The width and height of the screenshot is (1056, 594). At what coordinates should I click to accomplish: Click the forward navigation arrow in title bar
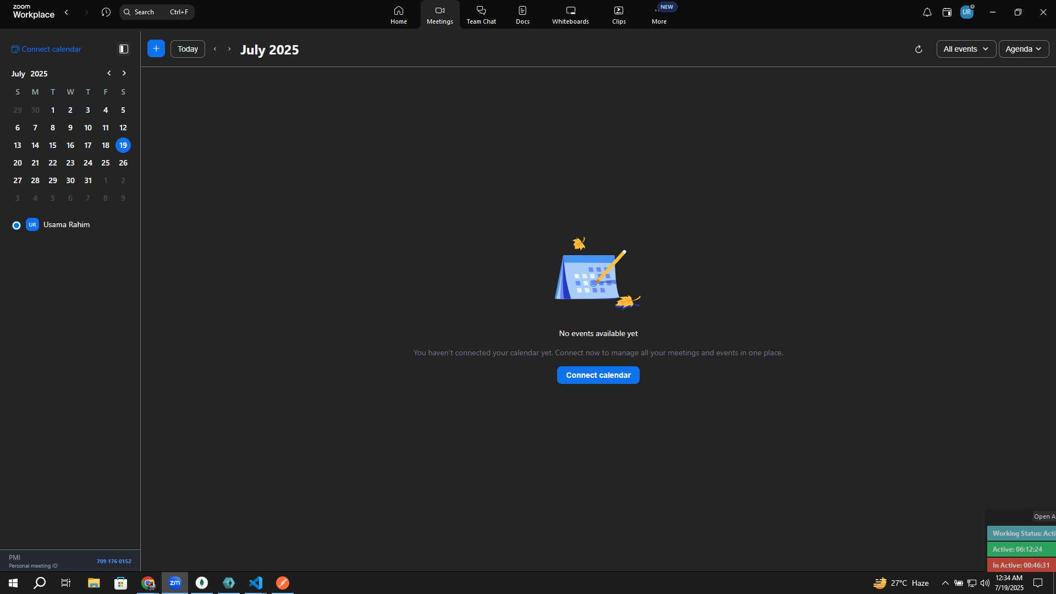click(x=86, y=12)
